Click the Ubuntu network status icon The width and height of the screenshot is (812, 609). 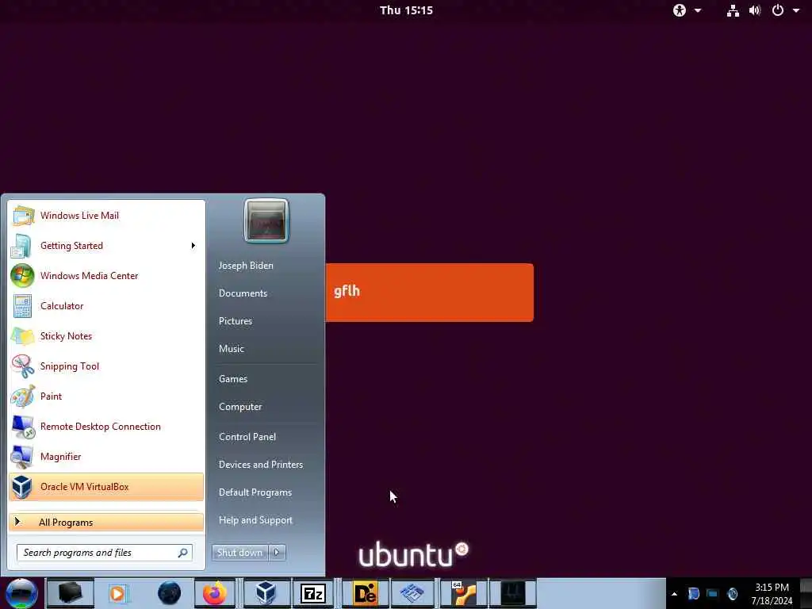pos(733,10)
